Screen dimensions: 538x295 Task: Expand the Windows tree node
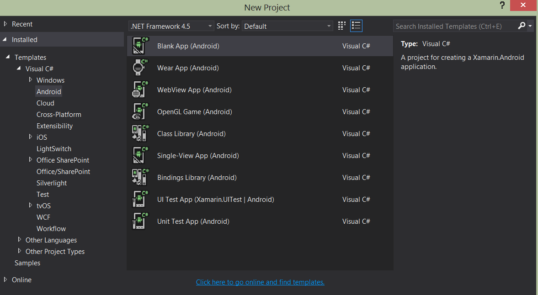[31, 80]
